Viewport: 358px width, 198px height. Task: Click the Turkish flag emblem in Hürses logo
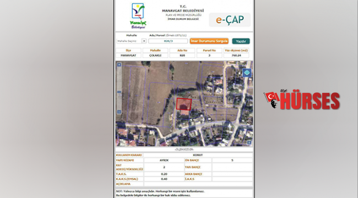click(272, 97)
